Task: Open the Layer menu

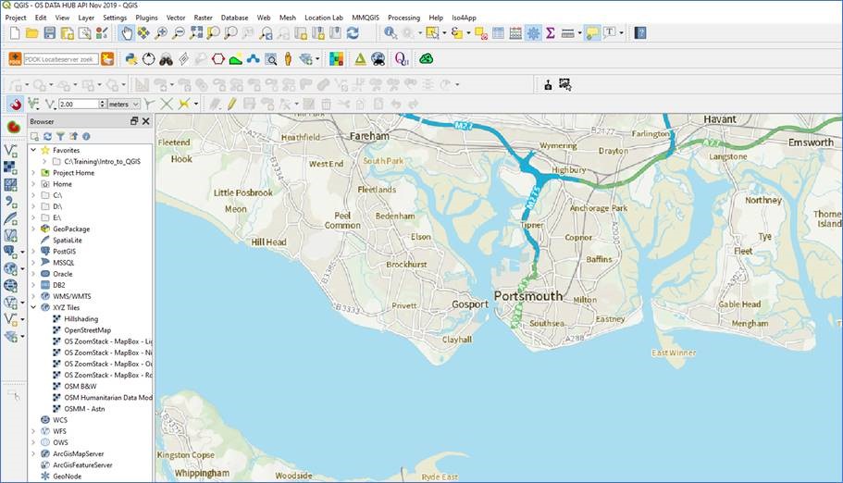Action: coord(86,18)
